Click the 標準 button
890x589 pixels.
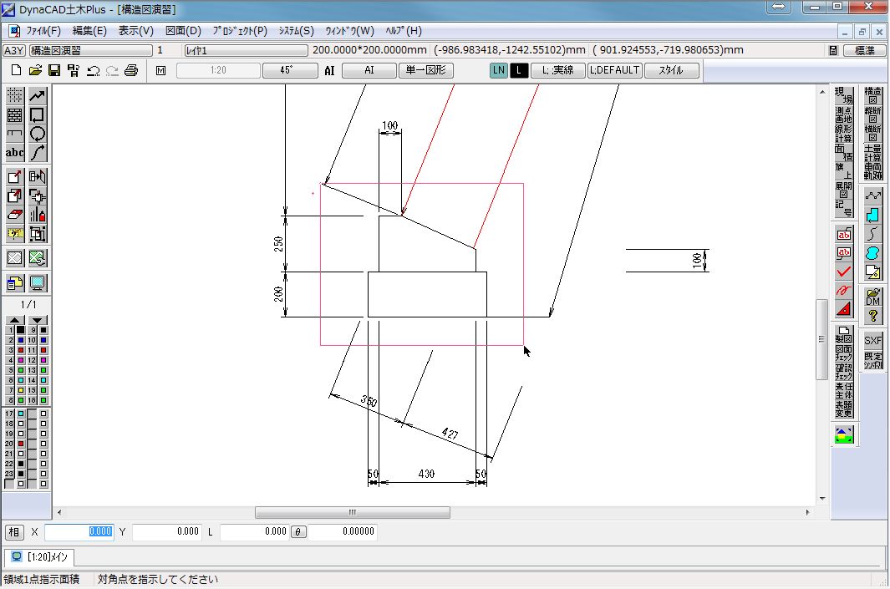864,50
